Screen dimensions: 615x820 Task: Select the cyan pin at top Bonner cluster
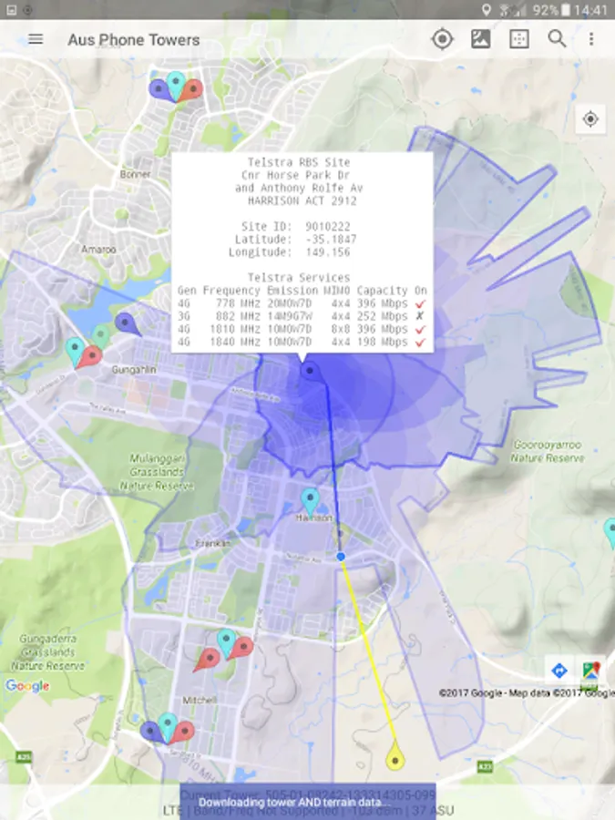(x=176, y=85)
